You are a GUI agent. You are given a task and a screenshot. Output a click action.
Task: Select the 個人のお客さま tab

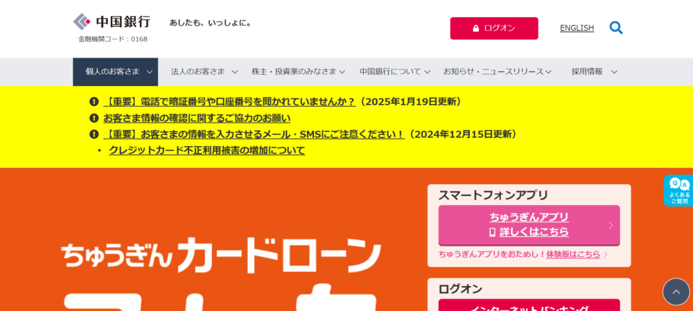[115, 71]
